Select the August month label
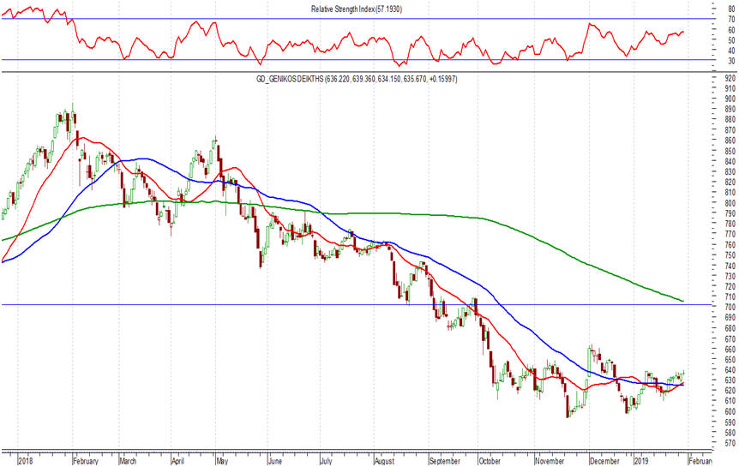The width and height of the screenshot is (739, 467). (384, 461)
